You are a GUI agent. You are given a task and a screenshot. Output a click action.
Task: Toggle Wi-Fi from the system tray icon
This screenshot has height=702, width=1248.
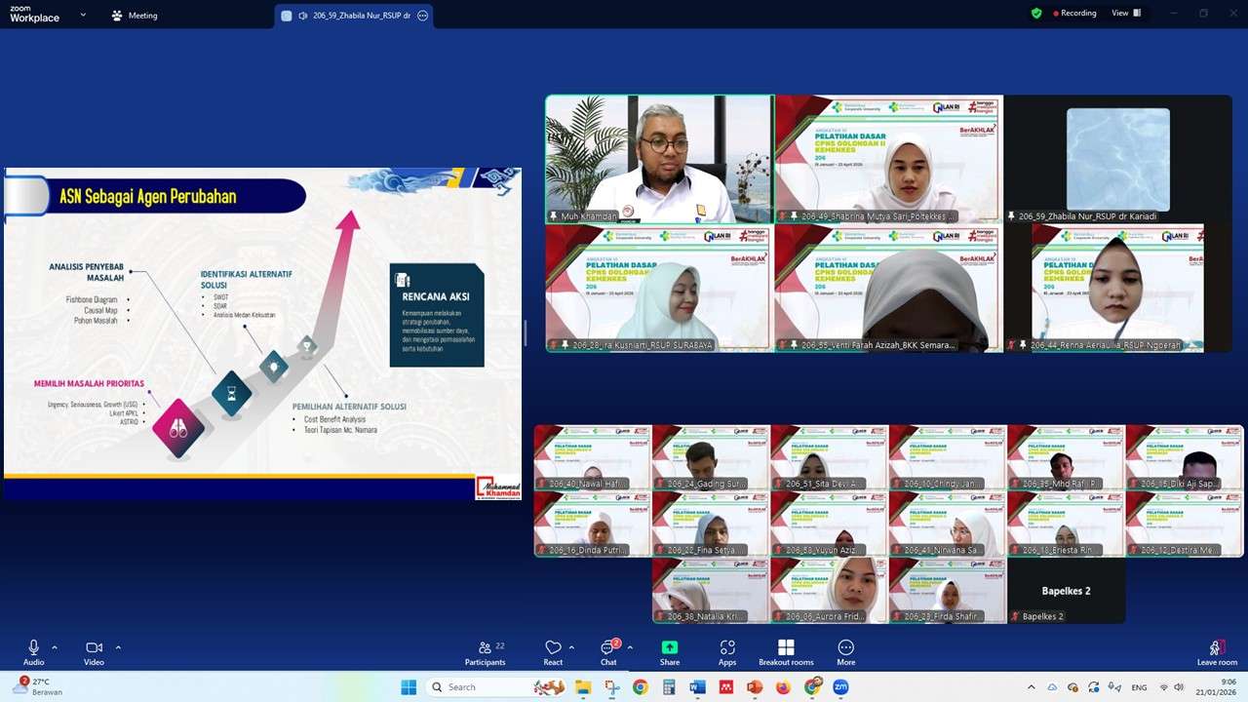tap(1163, 687)
